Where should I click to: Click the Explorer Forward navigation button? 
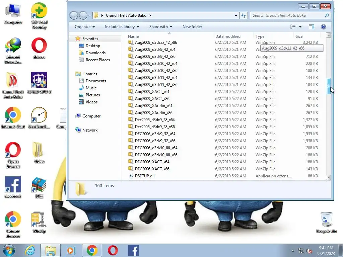click(x=83, y=15)
